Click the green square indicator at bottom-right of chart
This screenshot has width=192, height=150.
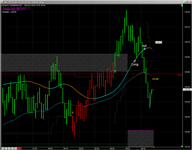pos(182,146)
